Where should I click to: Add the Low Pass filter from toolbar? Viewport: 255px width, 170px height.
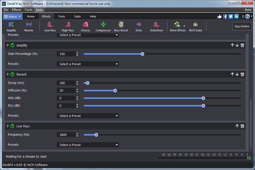[50, 27]
